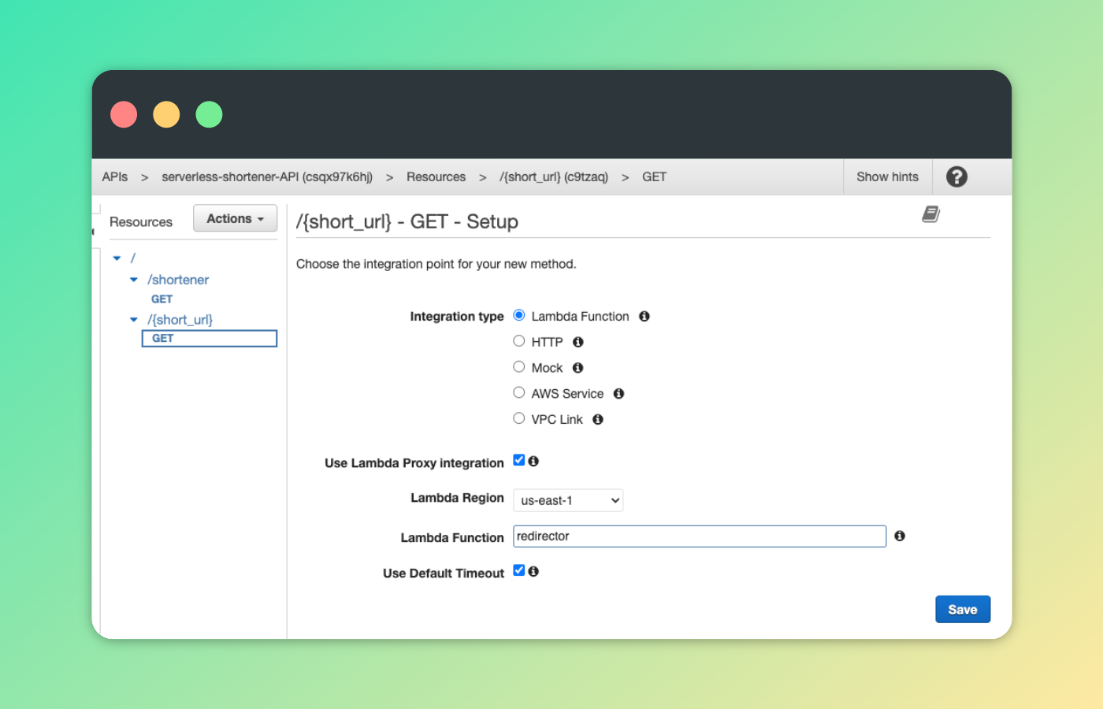Disable Use Lambda Proxy integration
1103x709 pixels.
518,460
